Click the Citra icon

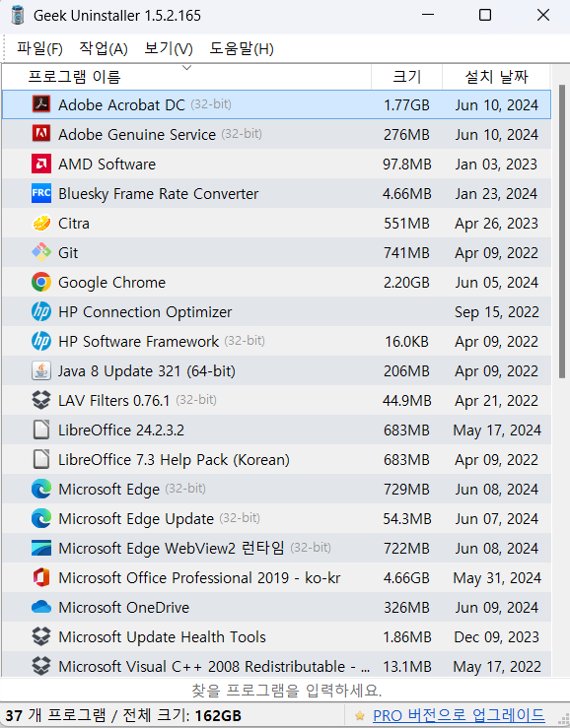(x=41, y=223)
